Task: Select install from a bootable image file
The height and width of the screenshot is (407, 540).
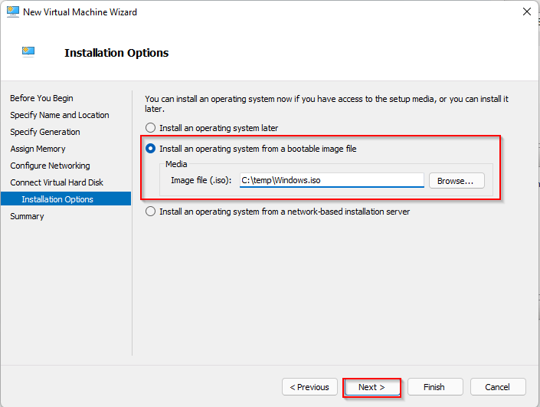Action: click(x=151, y=148)
